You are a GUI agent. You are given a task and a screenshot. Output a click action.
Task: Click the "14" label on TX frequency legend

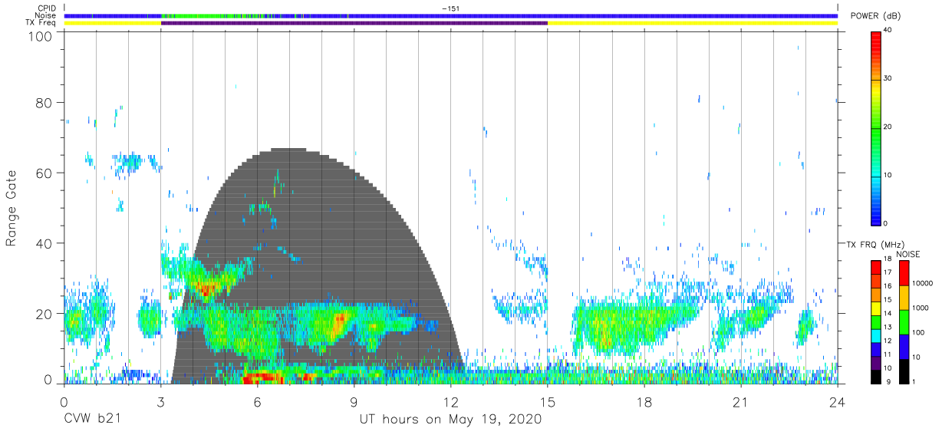887,313
